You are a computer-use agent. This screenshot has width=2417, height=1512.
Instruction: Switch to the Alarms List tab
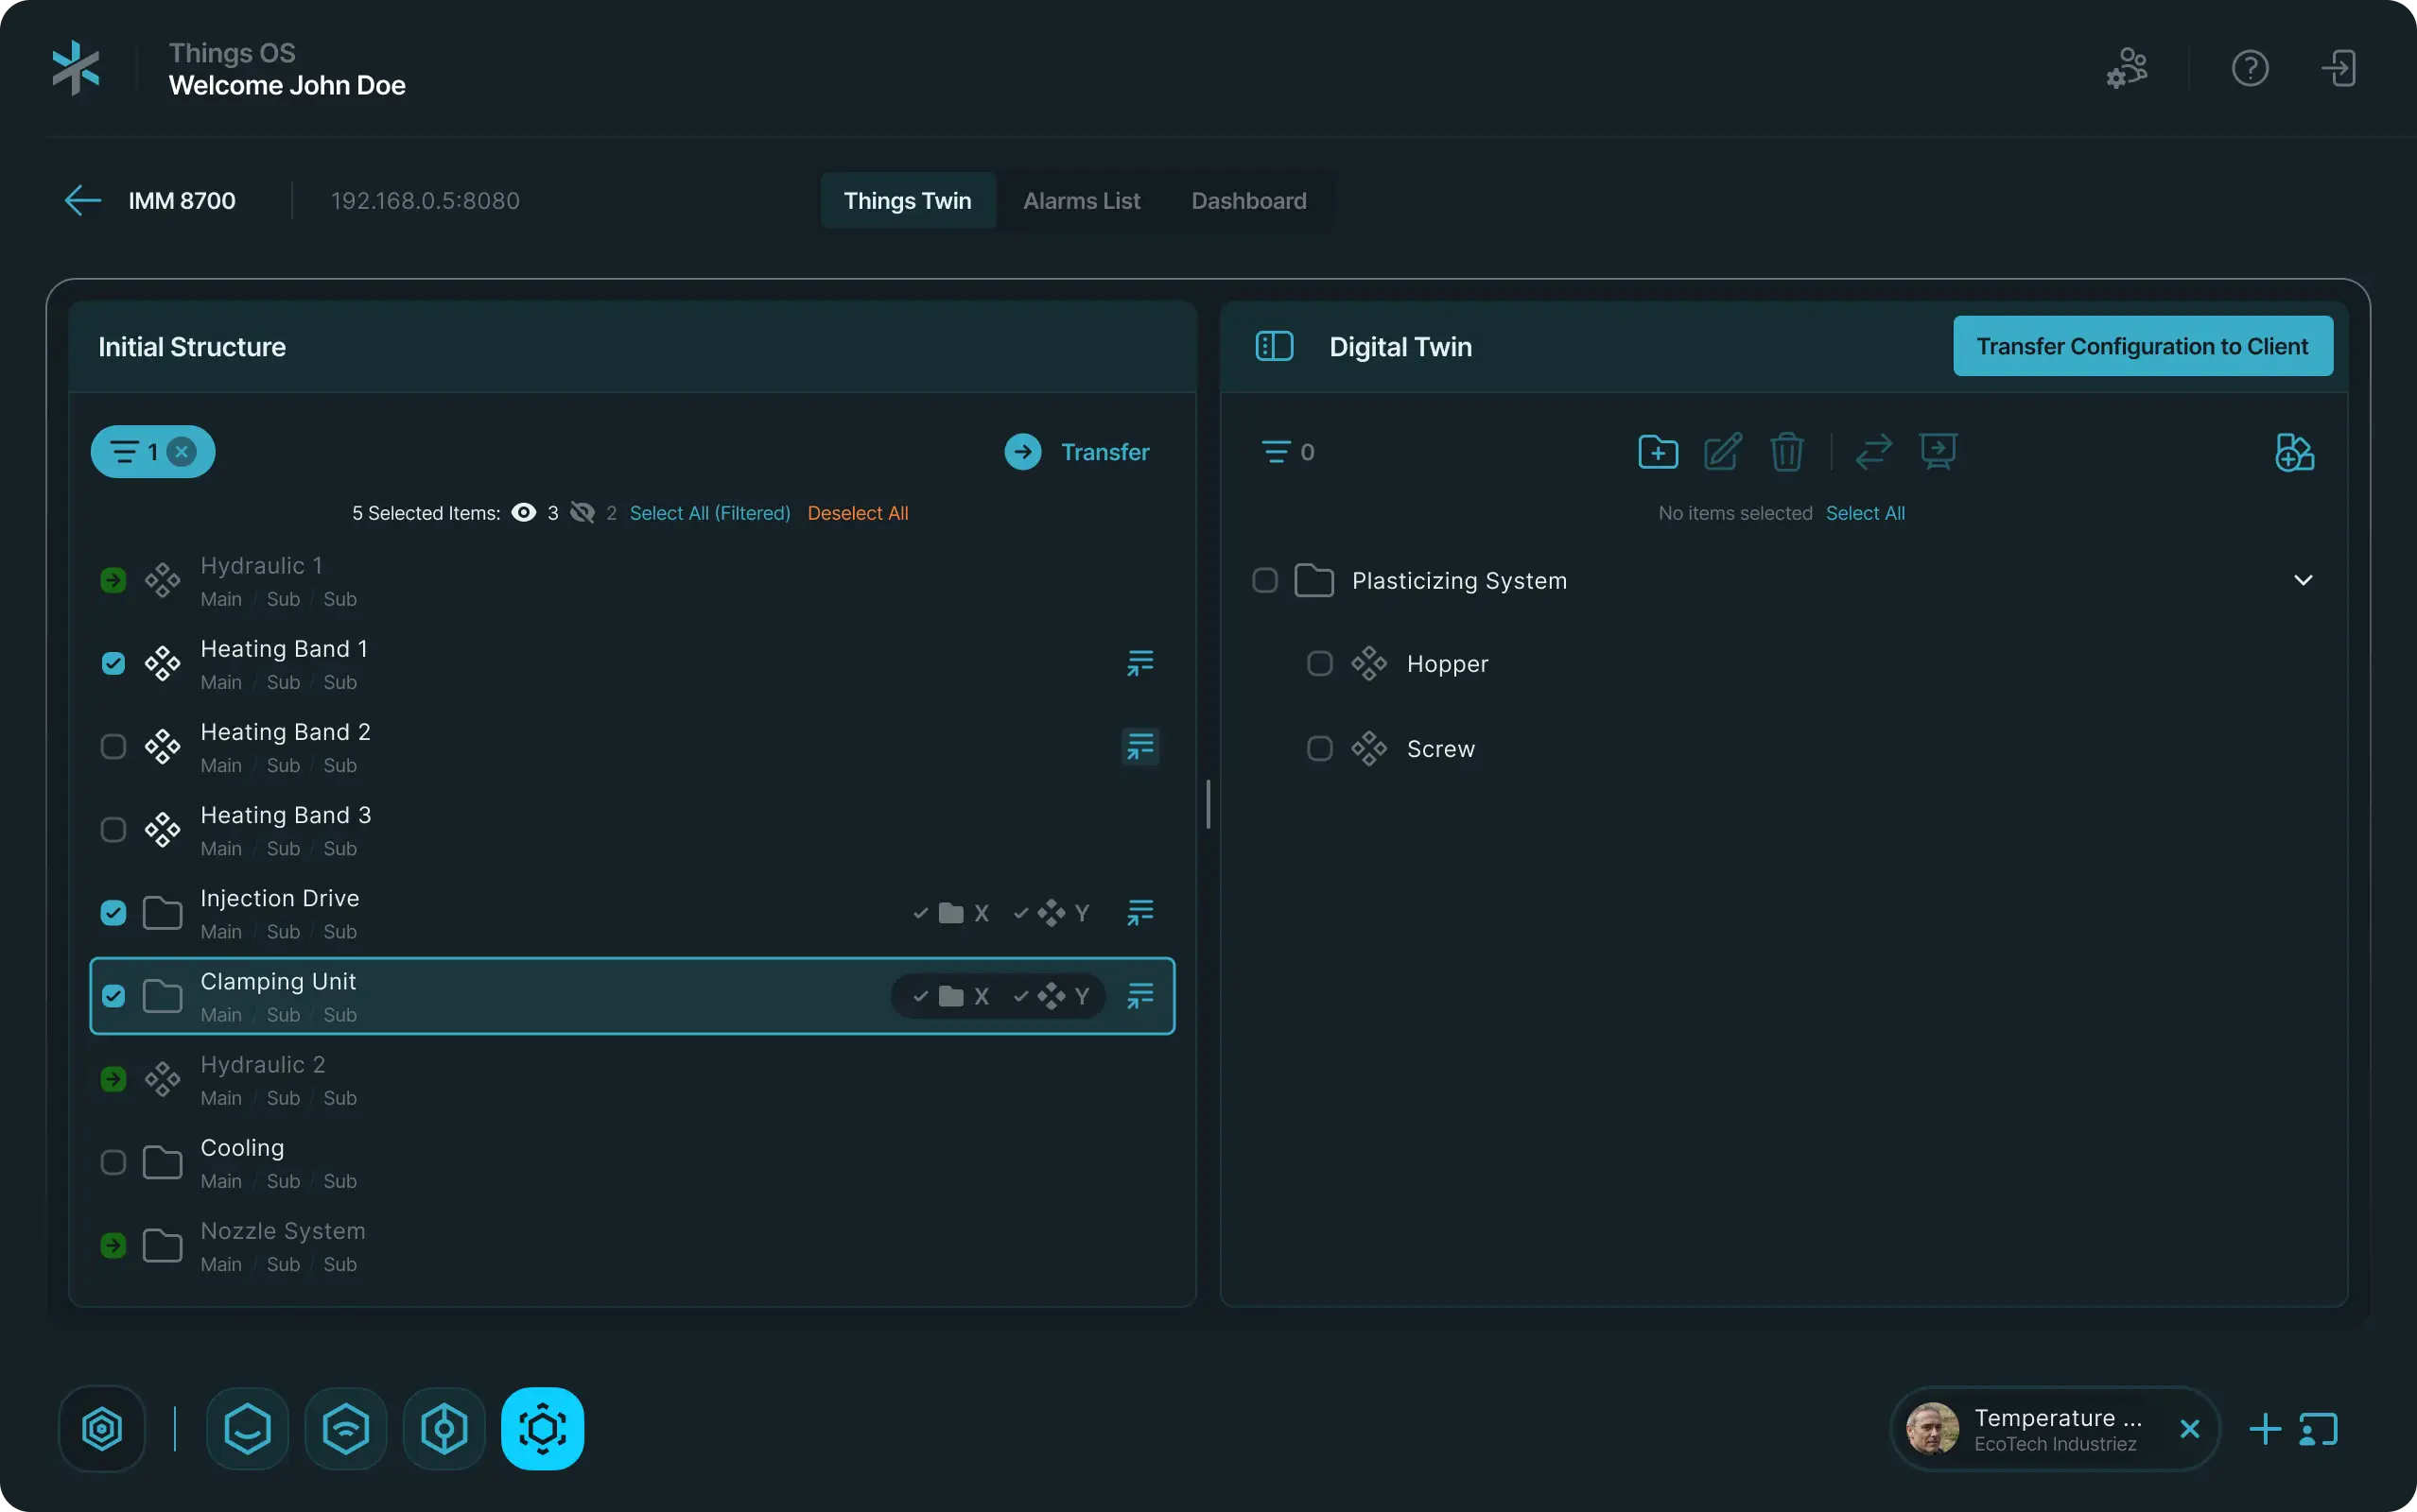point(1082,201)
